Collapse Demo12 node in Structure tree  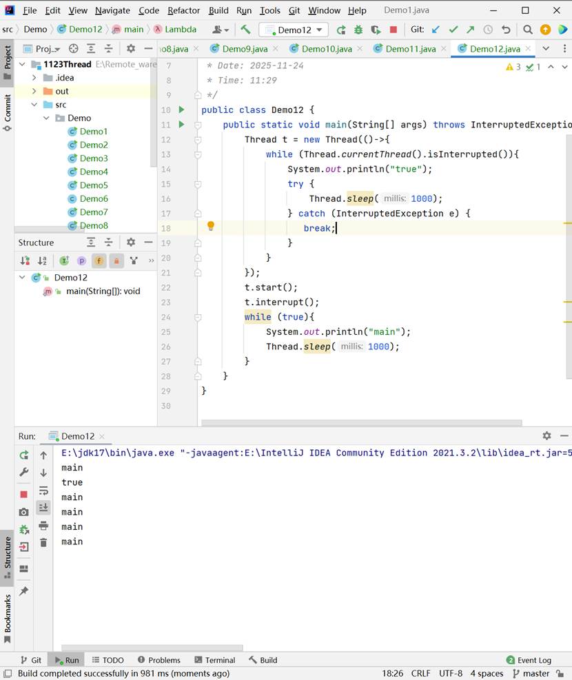[x=22, y=278]
